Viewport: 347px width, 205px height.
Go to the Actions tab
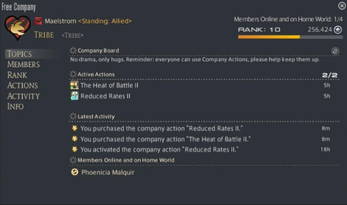23,86
